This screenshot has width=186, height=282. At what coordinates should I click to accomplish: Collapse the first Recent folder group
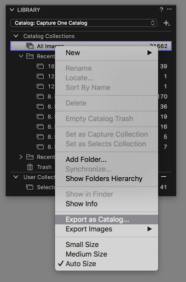pyautogui.click(x=21, y=56)
